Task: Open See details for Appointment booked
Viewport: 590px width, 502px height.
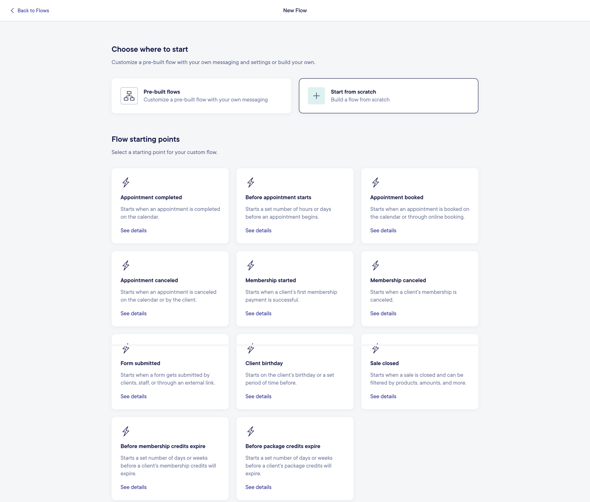Action: pyautogui.click(x=383, y=230)
